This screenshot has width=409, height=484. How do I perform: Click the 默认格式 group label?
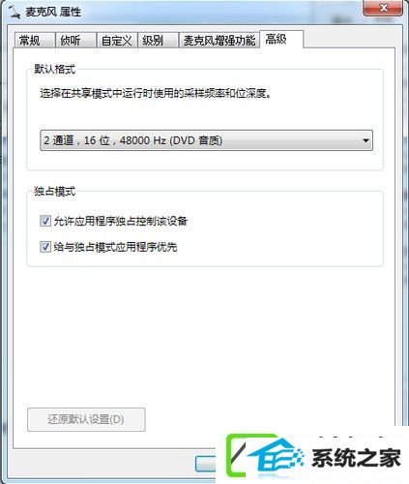coord(55,69)
